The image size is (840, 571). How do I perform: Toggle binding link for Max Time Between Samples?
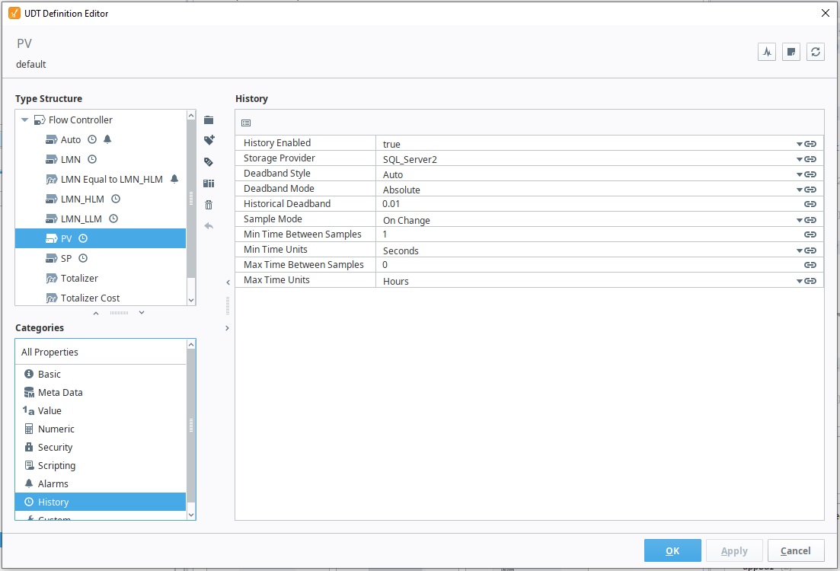pyautogui.click(x=810, y=265)
